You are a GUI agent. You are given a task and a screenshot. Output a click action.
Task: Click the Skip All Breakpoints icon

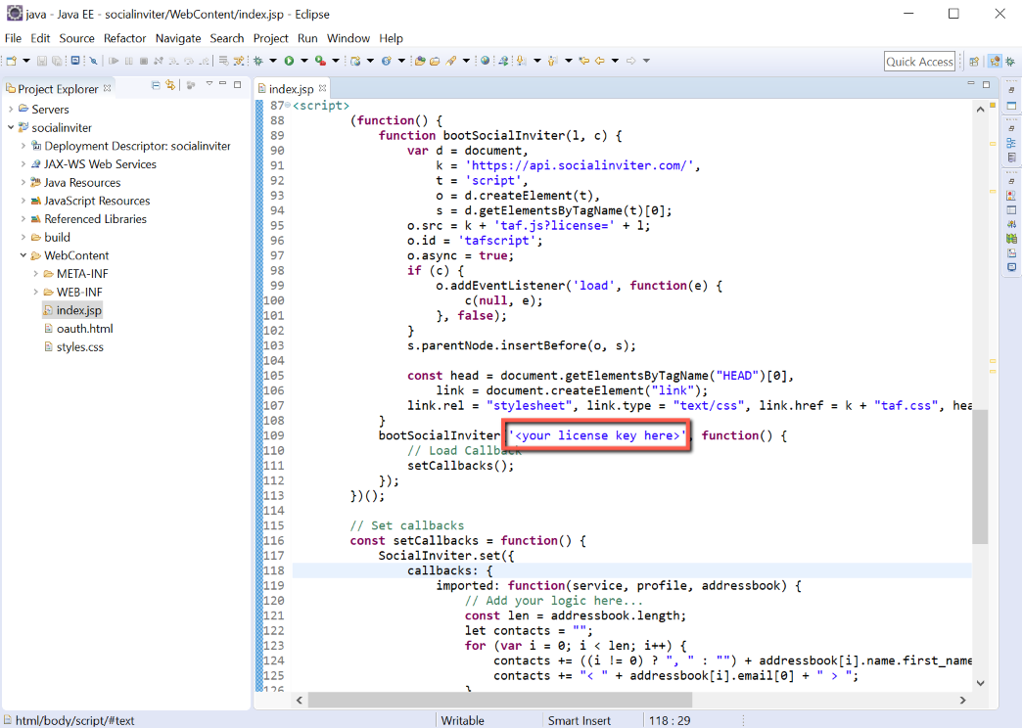93,61
